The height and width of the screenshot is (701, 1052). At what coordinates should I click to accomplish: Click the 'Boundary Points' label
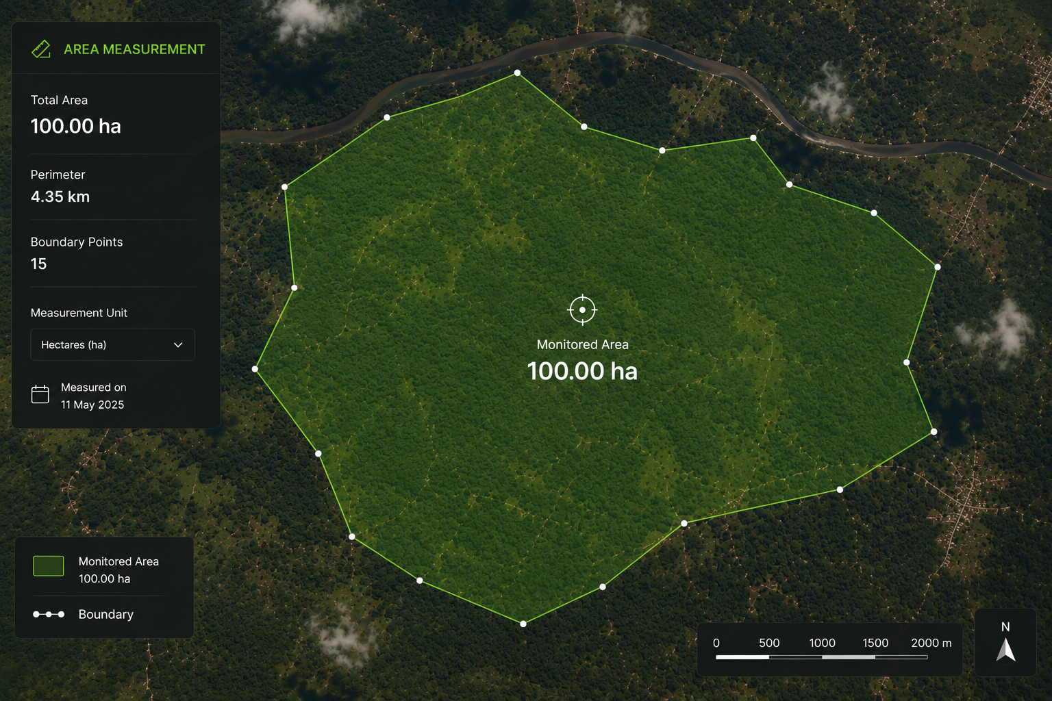[x=77, y=242]
